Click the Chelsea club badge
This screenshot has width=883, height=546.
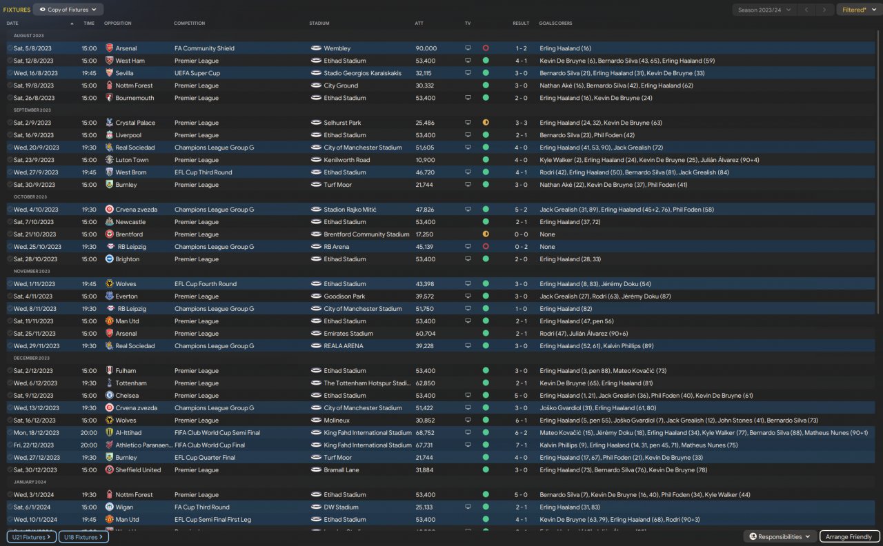point(110,396)
